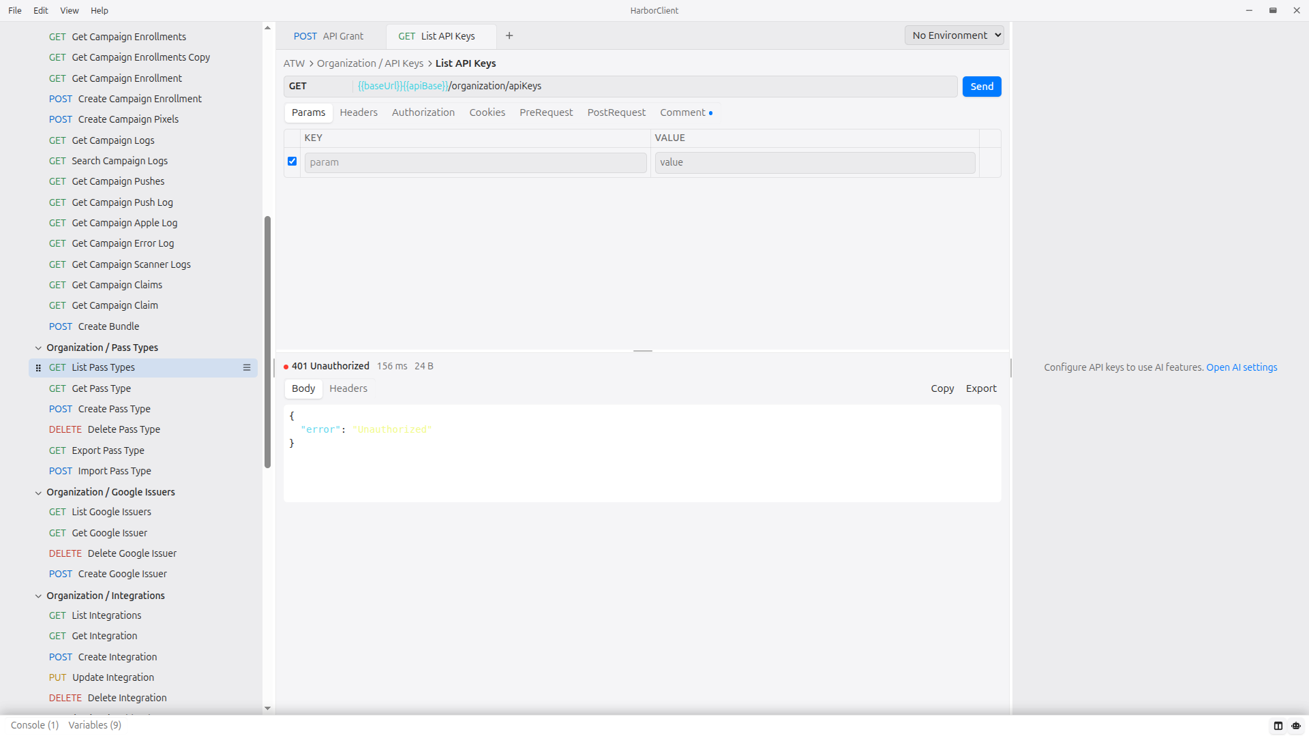The width and height of the screenshot is (1309, 736).
Task: Open AI settings link
Action: (x=1242, y=367)
